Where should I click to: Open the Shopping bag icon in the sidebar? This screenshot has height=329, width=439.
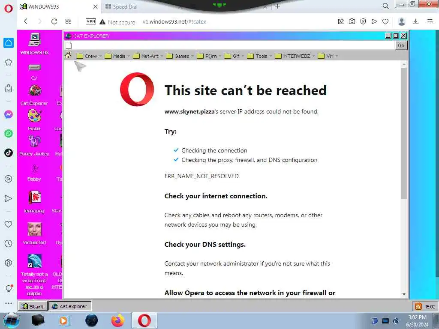(9, 88)
